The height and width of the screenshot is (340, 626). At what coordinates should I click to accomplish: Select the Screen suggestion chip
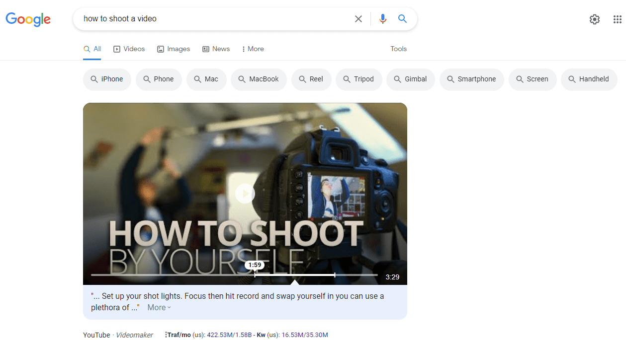[x=533, y=79]
